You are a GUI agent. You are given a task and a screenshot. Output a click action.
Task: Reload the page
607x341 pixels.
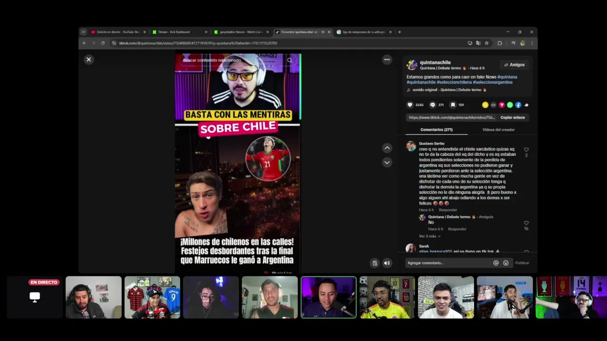click(103, 43)
